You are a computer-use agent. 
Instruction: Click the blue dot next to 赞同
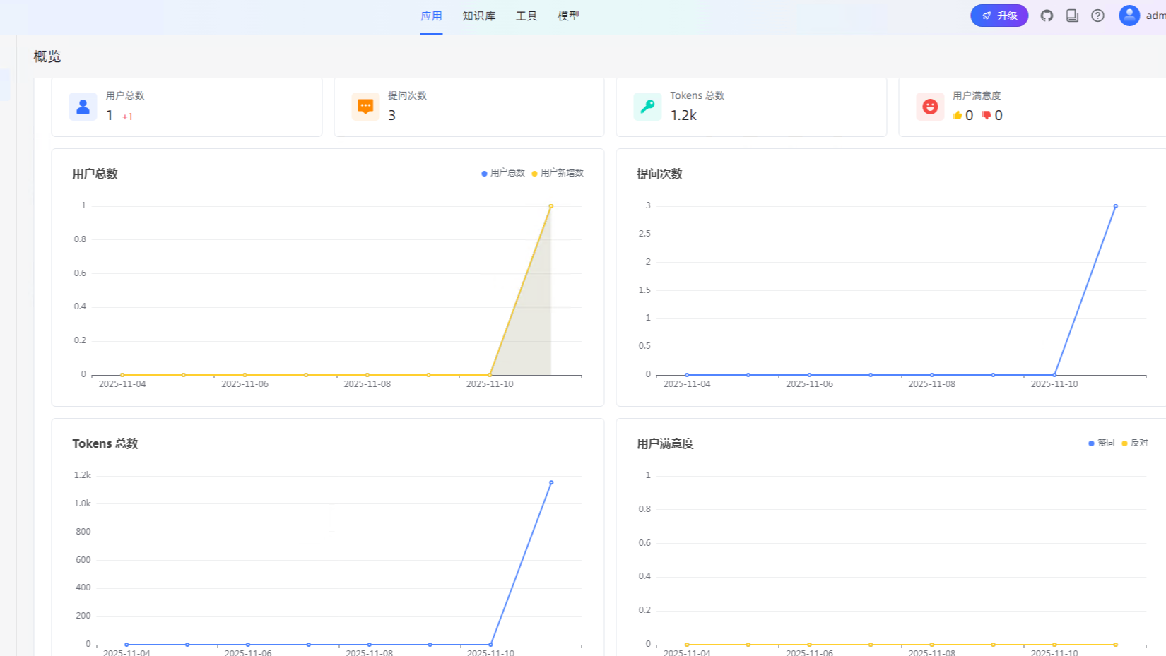point(1090,443)
